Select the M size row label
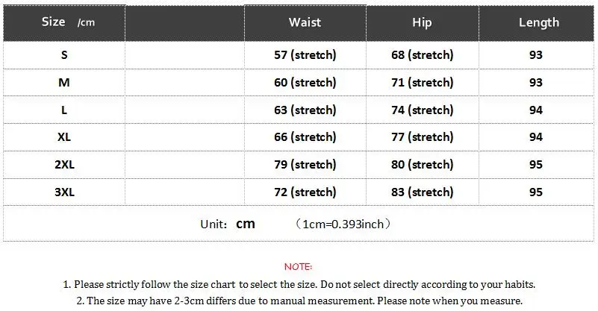Image resolution: width=598 pixels, height=311 pixels. click(64, 82)
